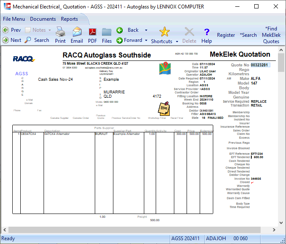The image size is (286, 244).
Task: Click the State value FINALISED
Action: (215, 118)
